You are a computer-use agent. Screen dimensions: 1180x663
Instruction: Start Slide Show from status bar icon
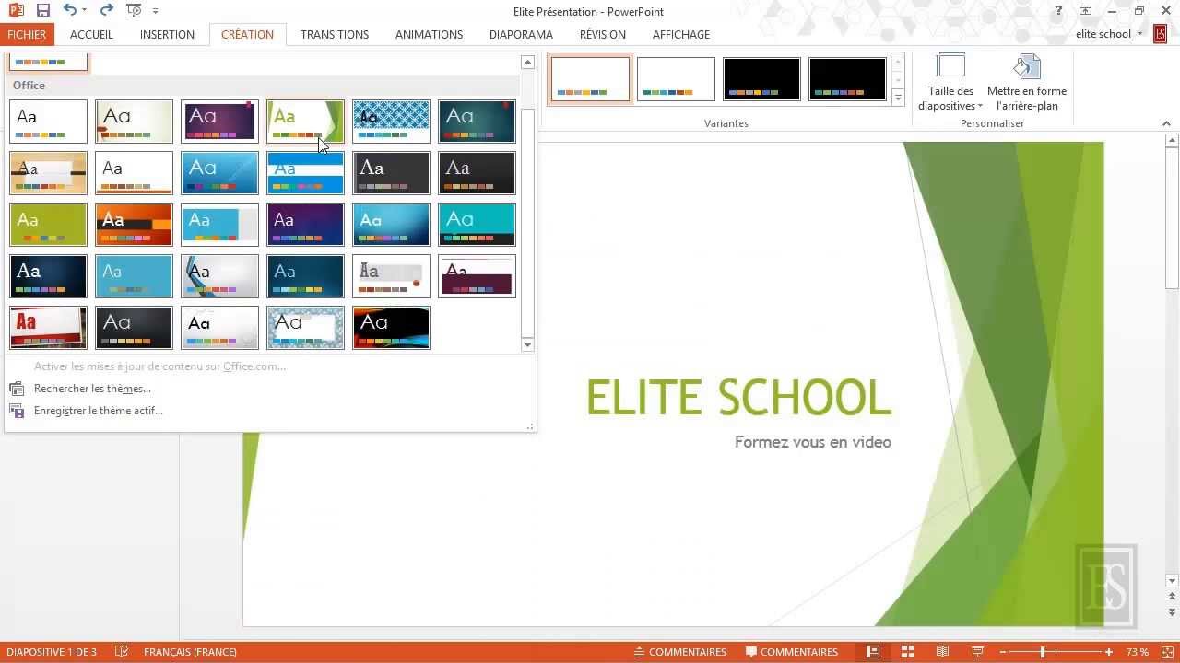coord(978,652)
